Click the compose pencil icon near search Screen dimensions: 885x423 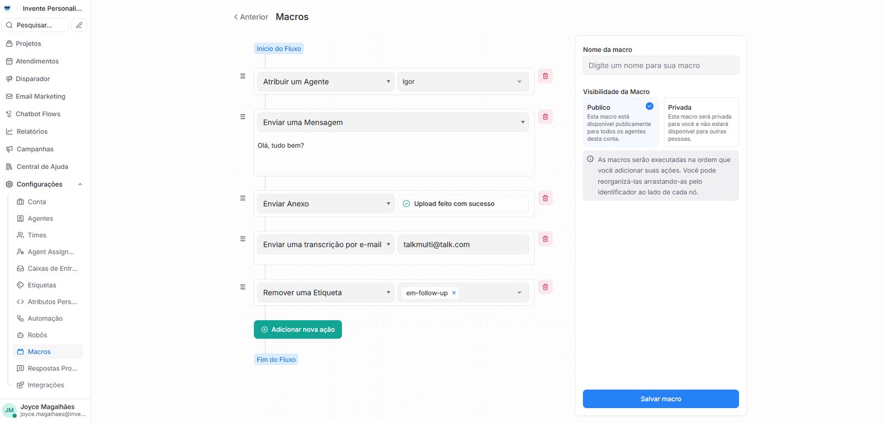(x=79, y=25)
